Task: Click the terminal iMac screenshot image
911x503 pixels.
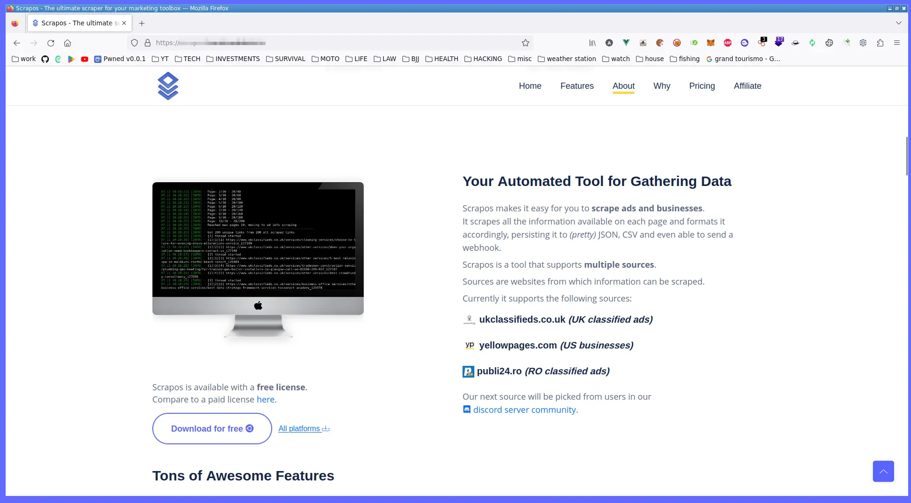Action: [258, 259]
